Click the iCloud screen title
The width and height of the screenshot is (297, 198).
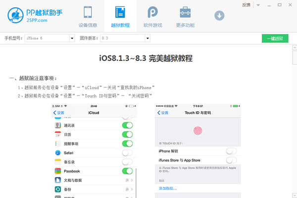(x=94, y=113)
